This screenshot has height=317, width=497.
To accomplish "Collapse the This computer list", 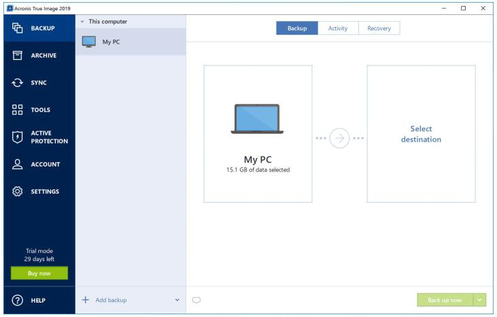I will click(x=82, y=22).
